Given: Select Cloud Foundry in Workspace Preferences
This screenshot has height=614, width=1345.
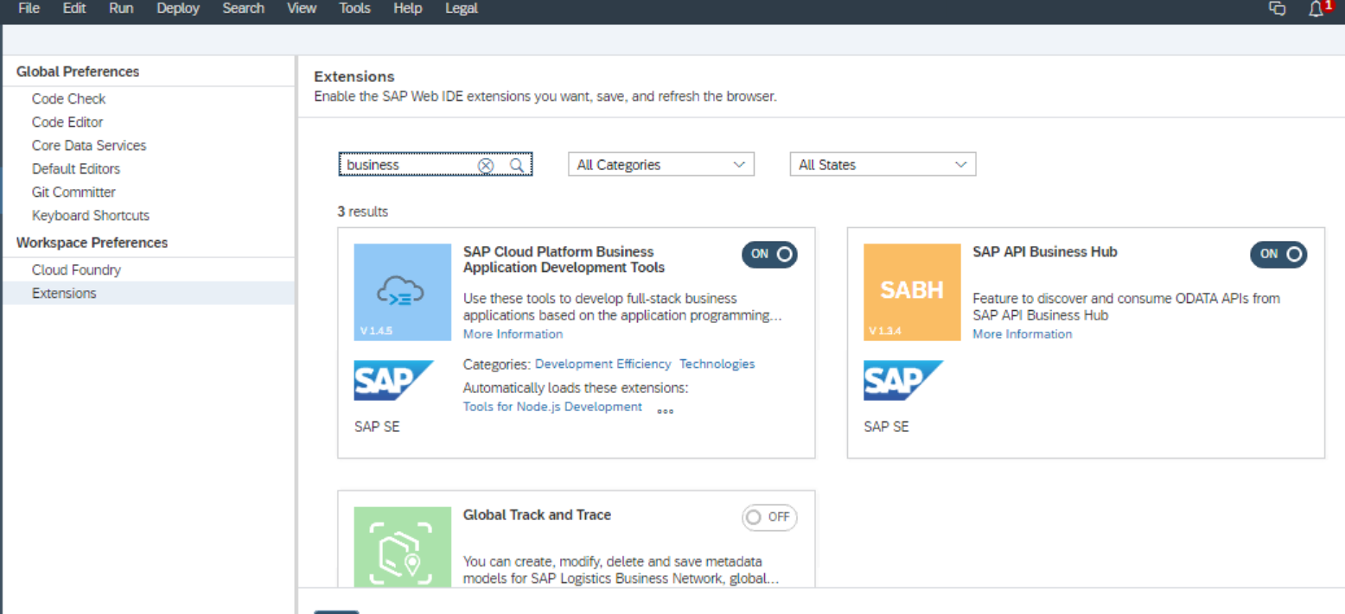Looking at the screenshot, I should (x=76, y=270).
